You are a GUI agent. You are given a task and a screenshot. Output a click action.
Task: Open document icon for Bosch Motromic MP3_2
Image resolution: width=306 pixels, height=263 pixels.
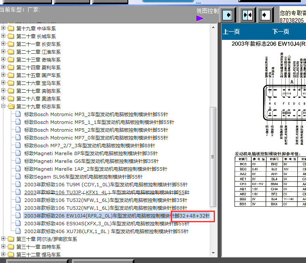18,114
